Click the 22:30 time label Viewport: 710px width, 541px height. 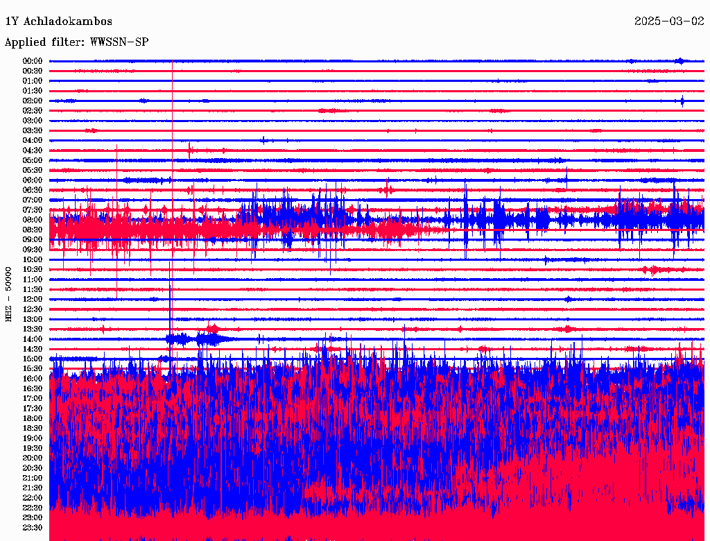tap(33, 508)
